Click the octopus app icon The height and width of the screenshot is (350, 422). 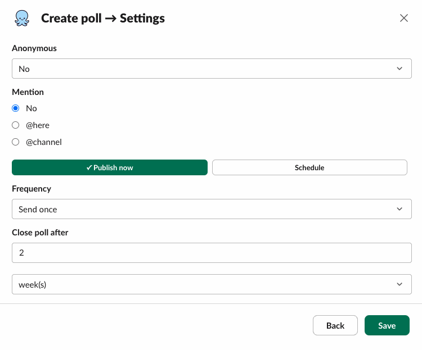22,19
